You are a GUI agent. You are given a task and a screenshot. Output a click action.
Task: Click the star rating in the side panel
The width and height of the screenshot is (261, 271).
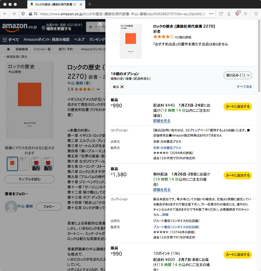163,37
